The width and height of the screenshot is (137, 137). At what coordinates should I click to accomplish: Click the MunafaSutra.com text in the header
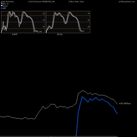coord(128,2)
